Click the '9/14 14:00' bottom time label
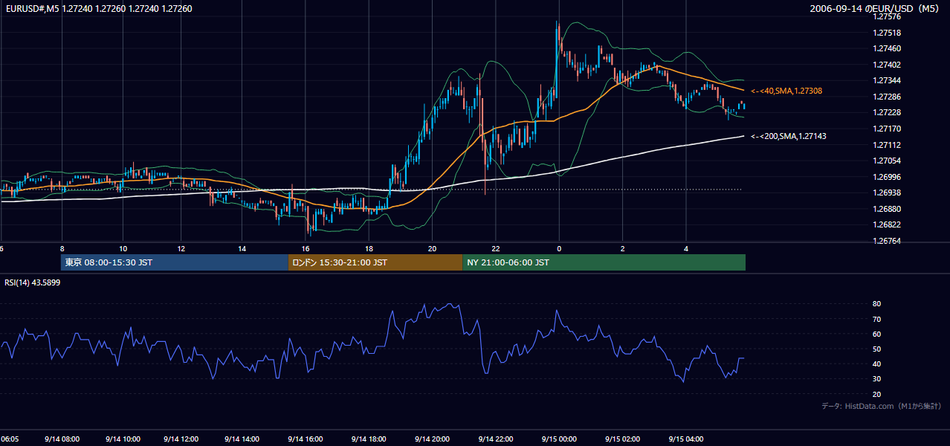The width and height of the screenshot is (950, 446). (242, 439)
